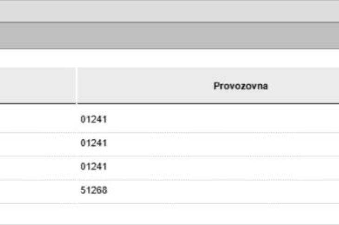The height and width of the screenshot is (225, 339).
Task: Click empty left cell of second 01241 row
Action: pos(37,143)
